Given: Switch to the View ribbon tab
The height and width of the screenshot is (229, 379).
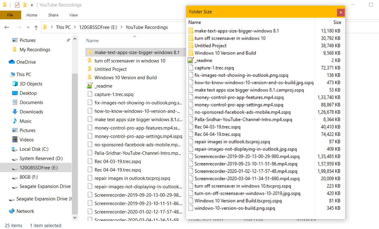Looking at the screenshot, I should click(74, 15).
